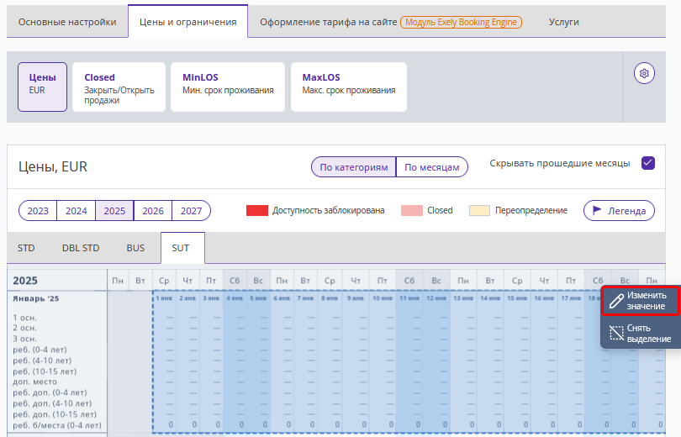The image size is (681, 437).
Task: Select the DBL STD category tab
Action: click(81, 248)
